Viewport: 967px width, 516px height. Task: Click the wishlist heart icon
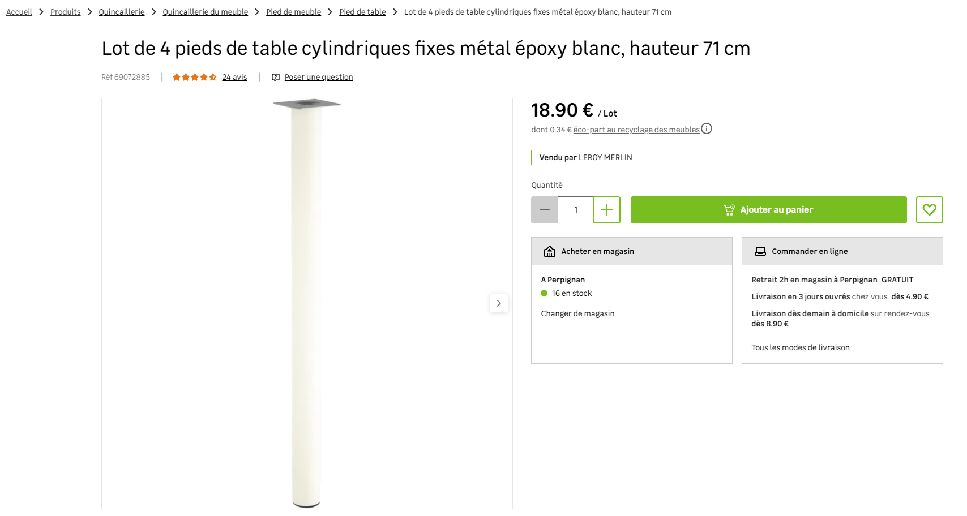(x=929, y=210)
